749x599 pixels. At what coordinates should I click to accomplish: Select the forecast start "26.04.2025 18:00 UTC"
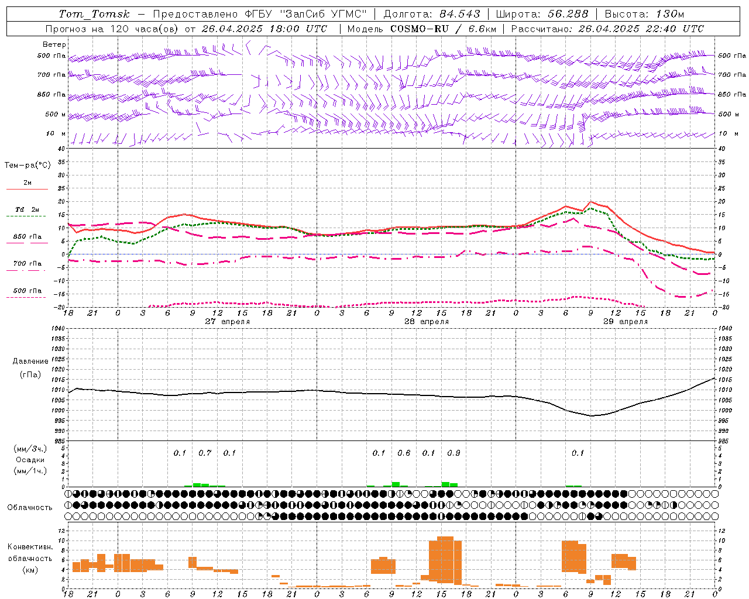tap(264, 29)
